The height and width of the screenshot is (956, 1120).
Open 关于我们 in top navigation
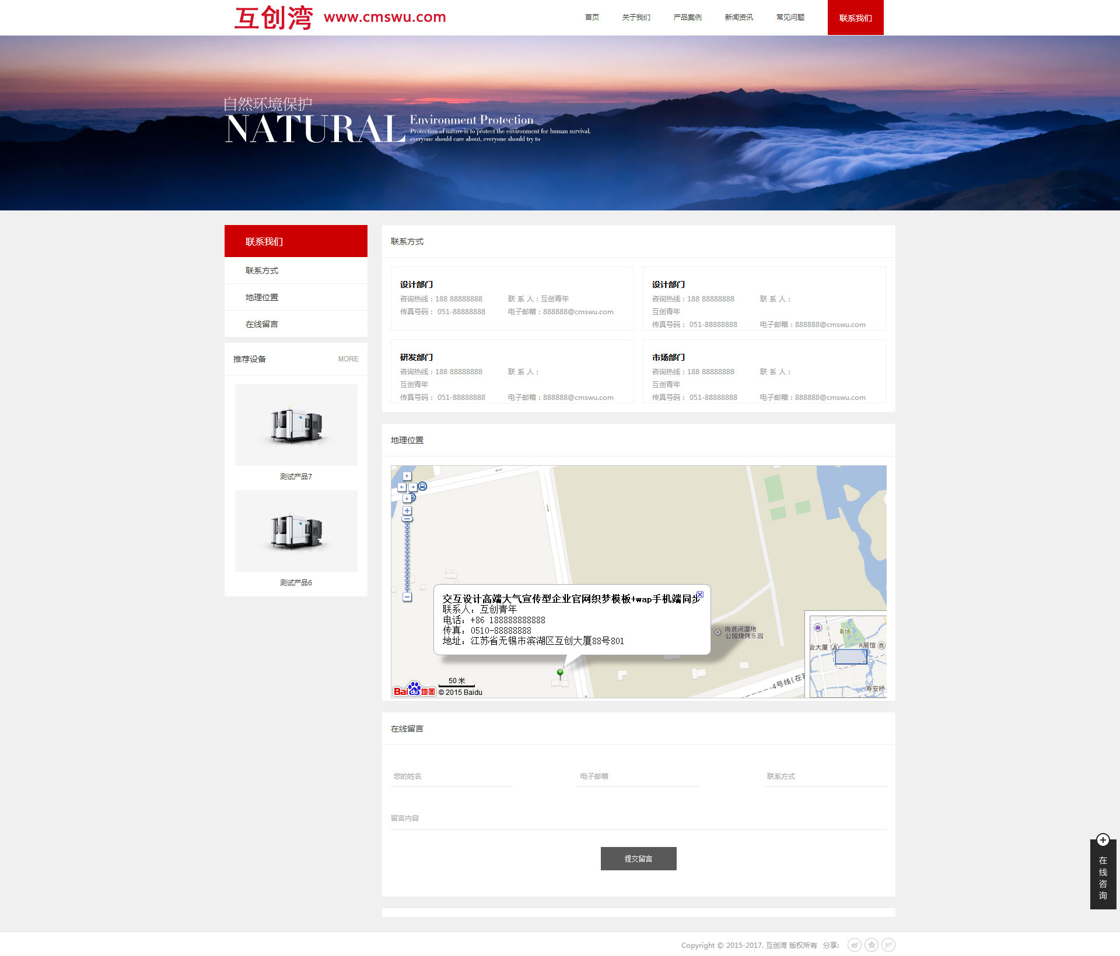(636, 17)
